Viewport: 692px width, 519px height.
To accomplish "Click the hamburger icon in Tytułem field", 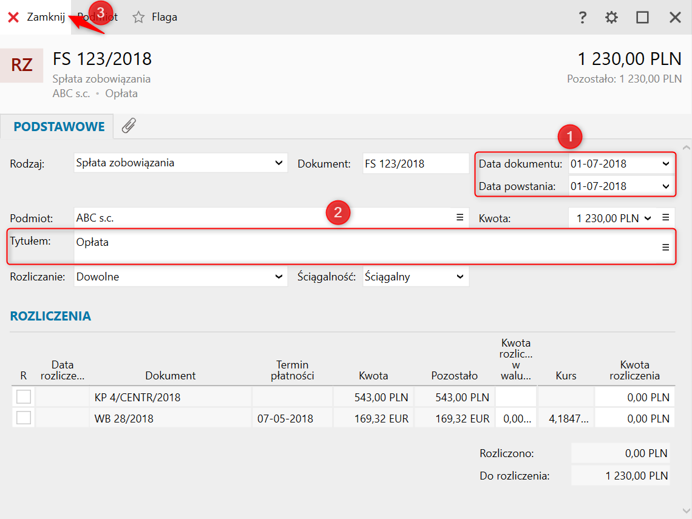I will (x=665, y=247).
